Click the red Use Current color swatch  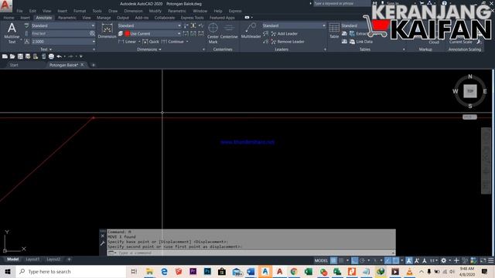[127, 33]
